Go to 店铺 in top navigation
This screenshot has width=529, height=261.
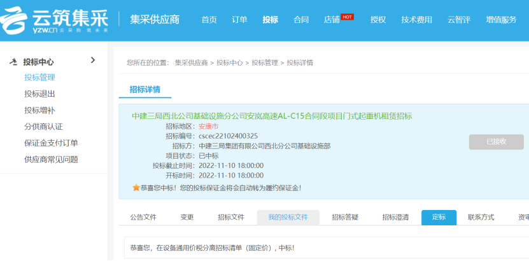click(x=332, y=20)
